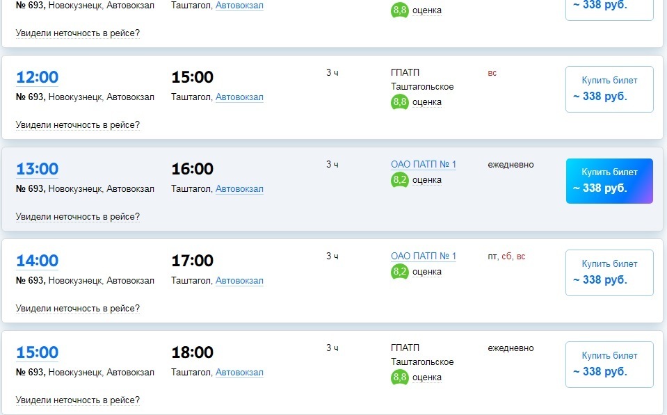Viewport: 667px width, 415px height.
Task: Open the 15:00 departure time link
Action: [x=38, y=352]
